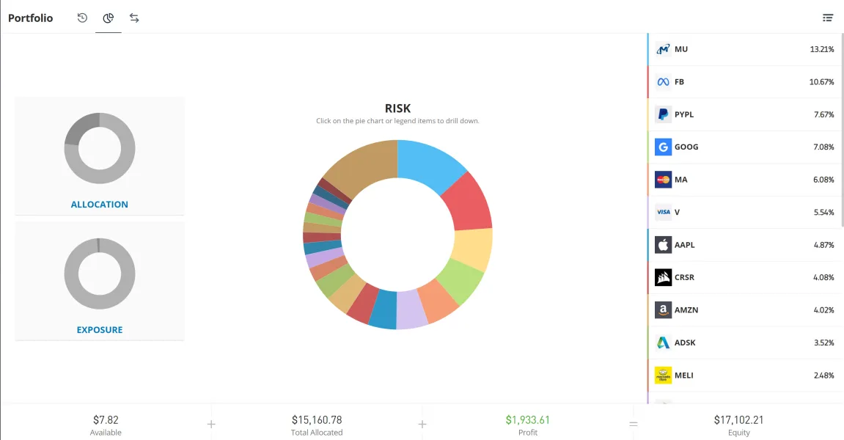Click the Google logo icon
The image size is (844, 440).
(x=663, y=147)
